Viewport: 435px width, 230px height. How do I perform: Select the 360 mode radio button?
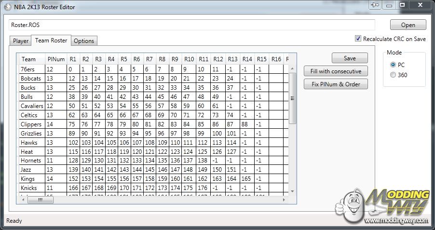[393, 75]
